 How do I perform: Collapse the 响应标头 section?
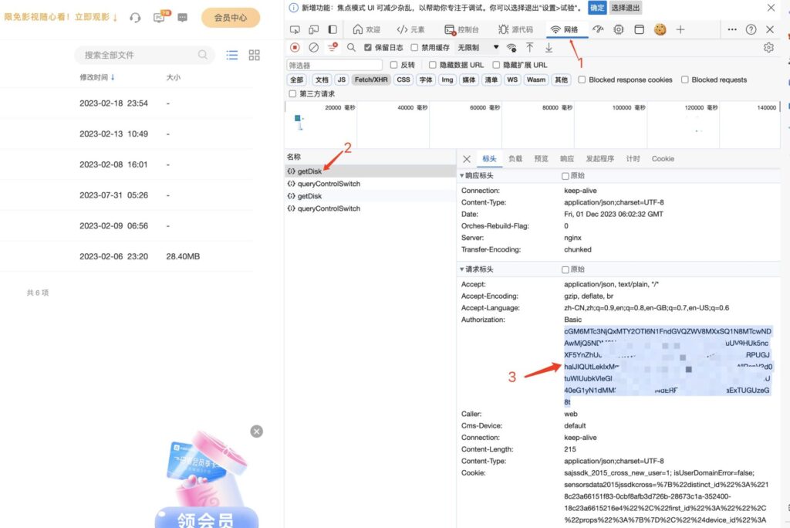463,175
